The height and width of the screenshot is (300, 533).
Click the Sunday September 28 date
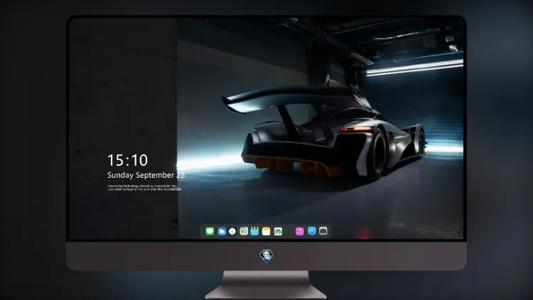point(146,175)
